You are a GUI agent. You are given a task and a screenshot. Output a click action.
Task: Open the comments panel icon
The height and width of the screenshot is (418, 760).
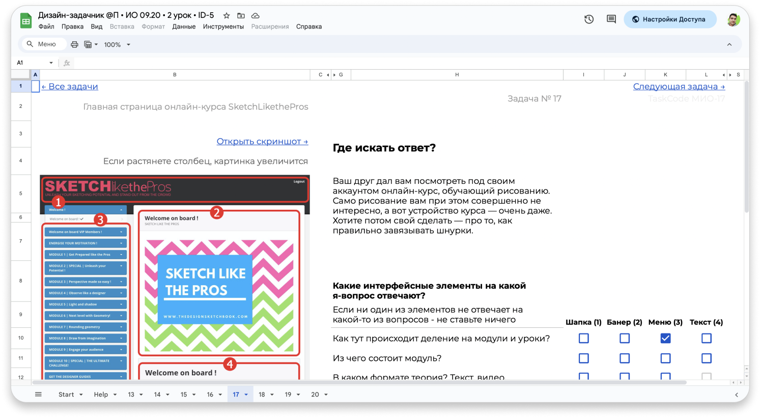(x=611, y=19)
